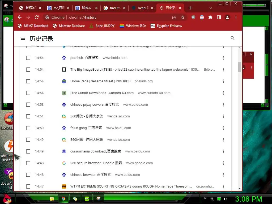Open the Egyptian Embassy bookmark

coord(167,26)
